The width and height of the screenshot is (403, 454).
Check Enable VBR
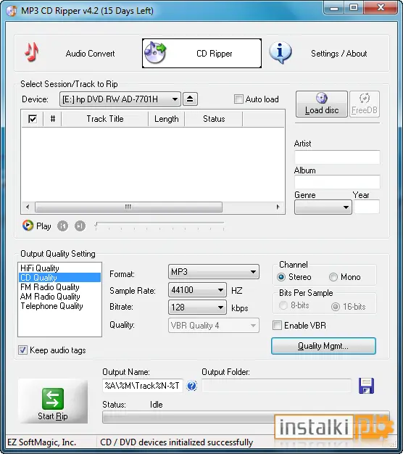pos(277,325)
